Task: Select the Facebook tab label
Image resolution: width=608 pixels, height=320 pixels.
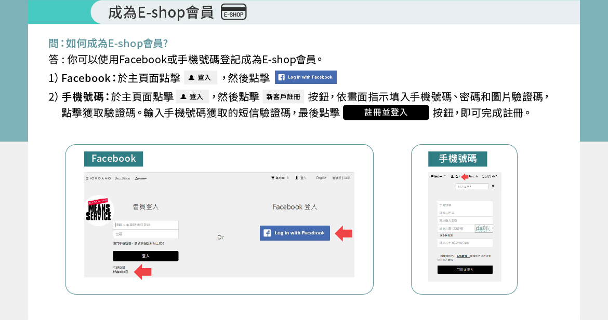Action: 113,159
